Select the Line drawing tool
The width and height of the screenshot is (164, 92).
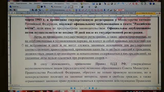click(x=86, y=10)
